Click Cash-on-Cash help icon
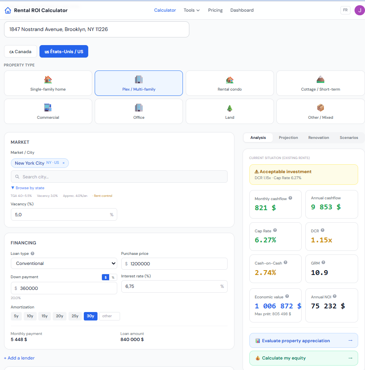This screenshot has height=370, width=365. [286, 263]
